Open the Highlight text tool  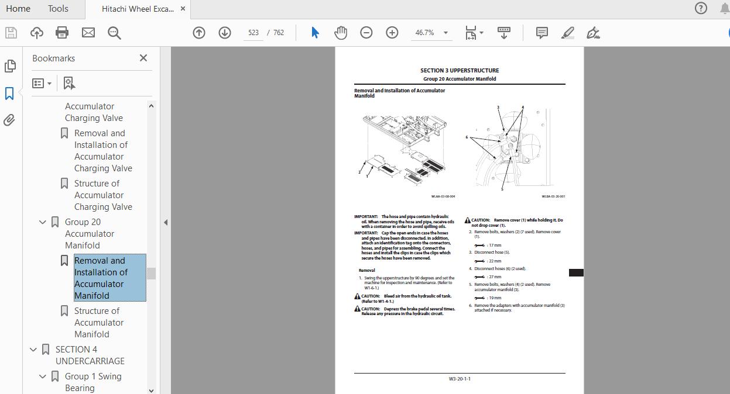(567, 33)
